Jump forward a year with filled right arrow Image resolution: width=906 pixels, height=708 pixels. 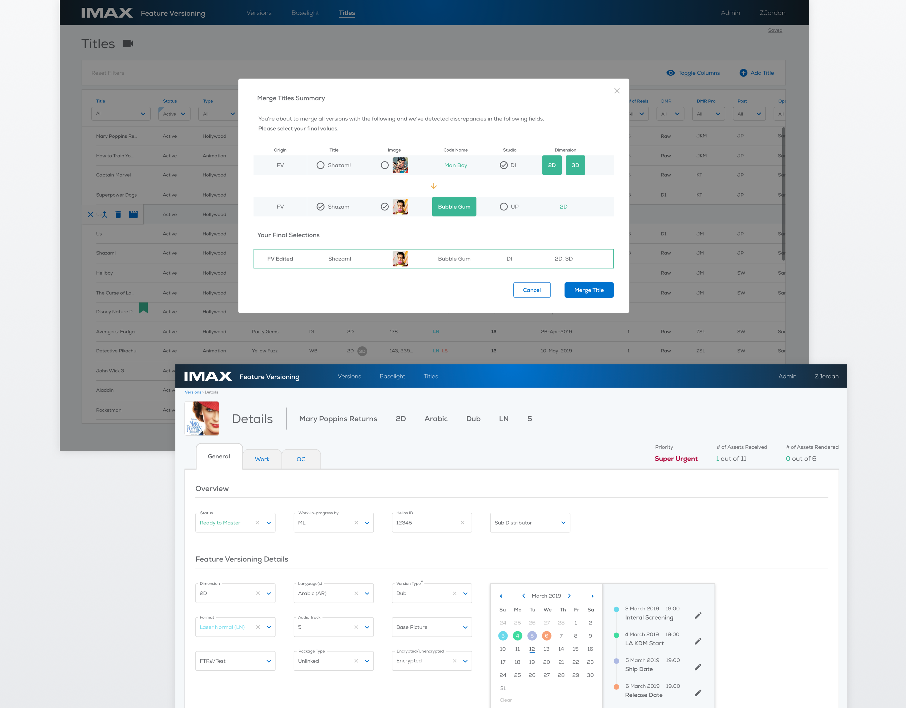(x=592, y=596)
